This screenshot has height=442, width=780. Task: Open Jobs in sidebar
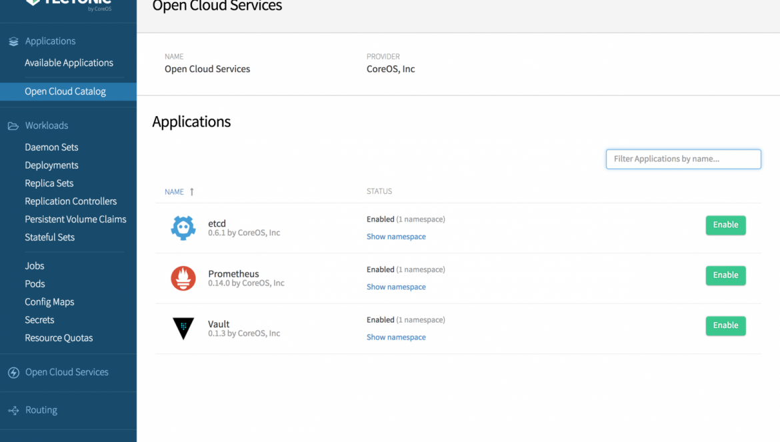(34, 266)
